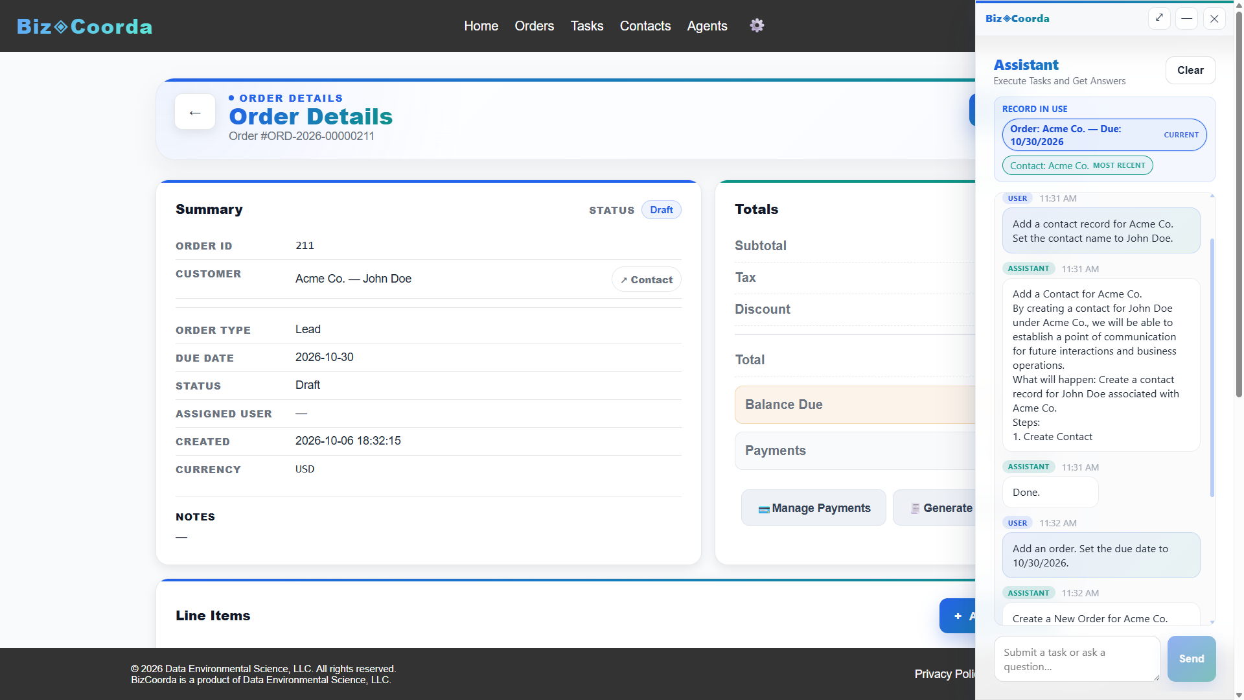Open the Orders menu
This screenshot has height=700, width=1244.
point(535,26)
